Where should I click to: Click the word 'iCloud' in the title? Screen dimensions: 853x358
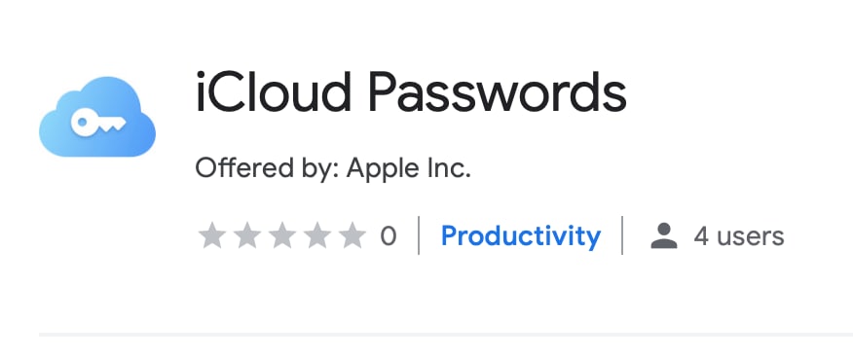coord(274,92)
